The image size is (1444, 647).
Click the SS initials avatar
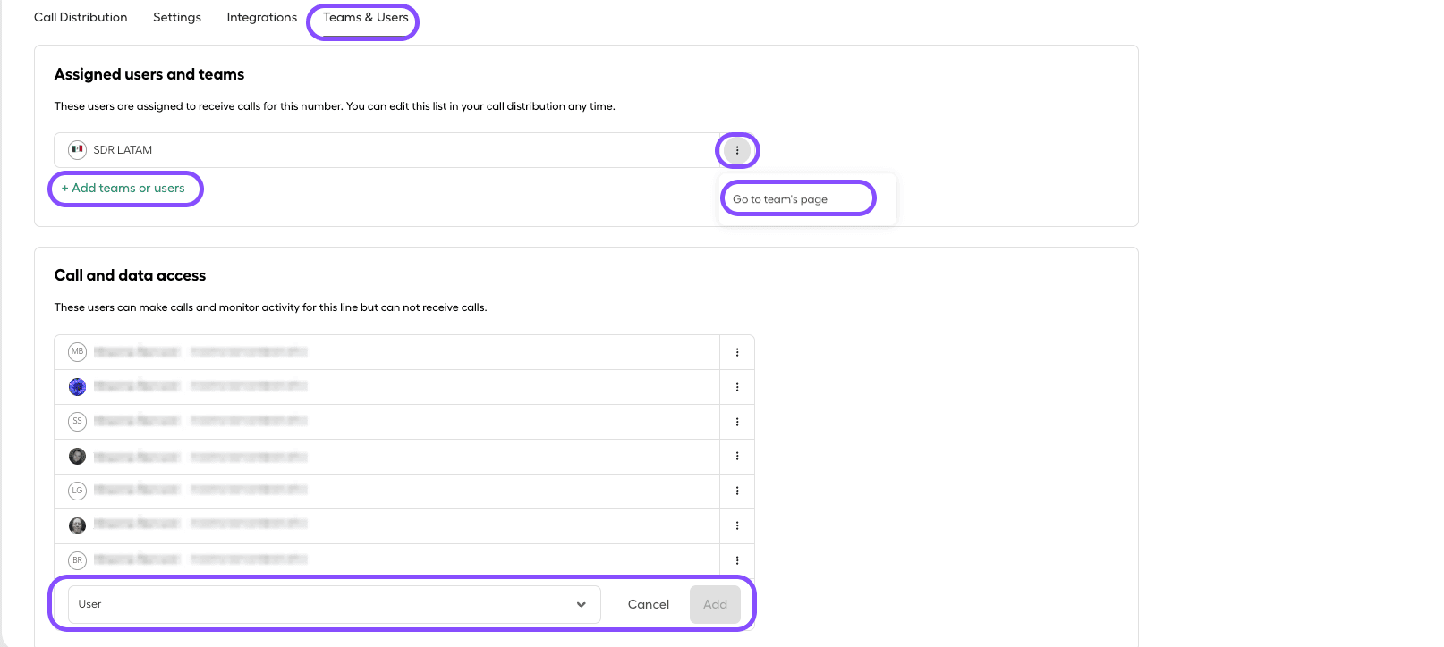(x=77, y=421)
